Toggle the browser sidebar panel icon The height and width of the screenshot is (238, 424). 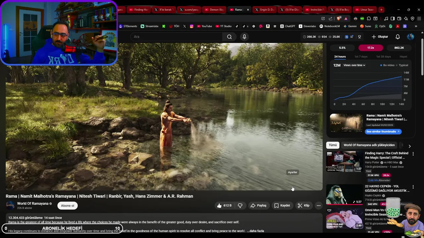(x=393, y=19)
